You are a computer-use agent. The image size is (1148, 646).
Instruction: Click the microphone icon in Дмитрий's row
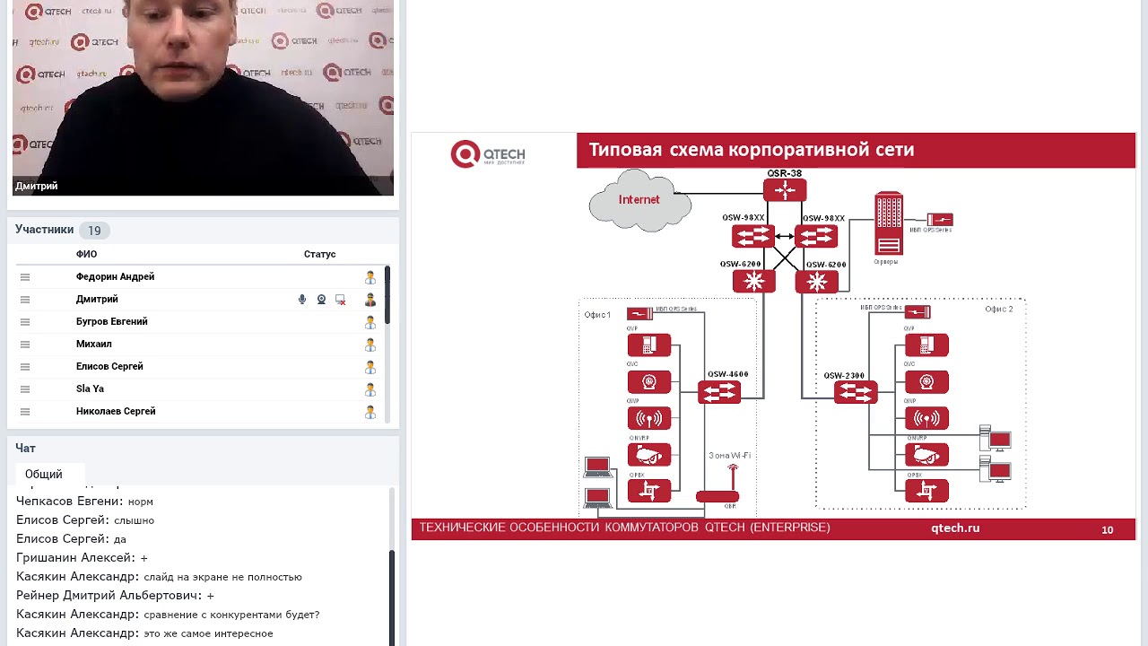(302, 300)
